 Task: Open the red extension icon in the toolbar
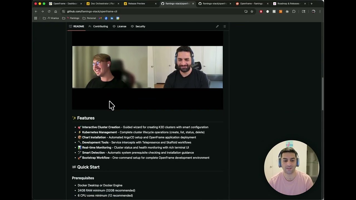[261, 11]
